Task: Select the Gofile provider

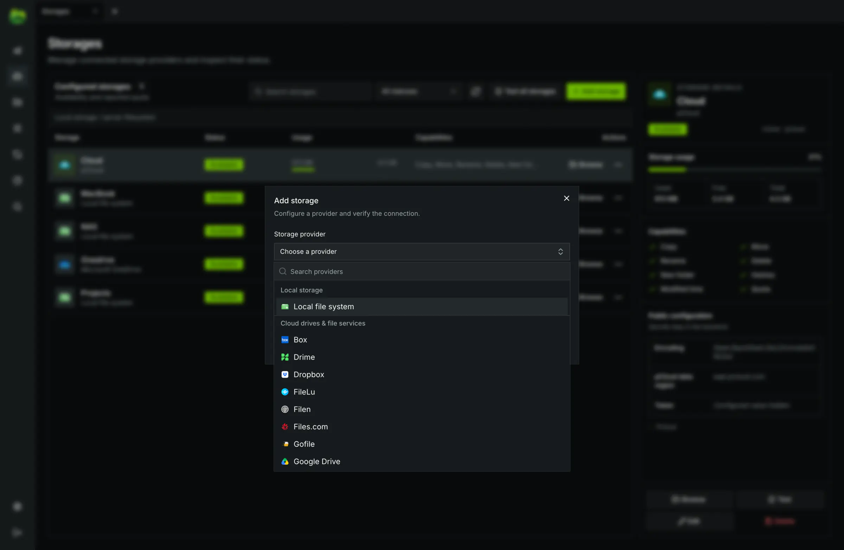Action: 422,444
